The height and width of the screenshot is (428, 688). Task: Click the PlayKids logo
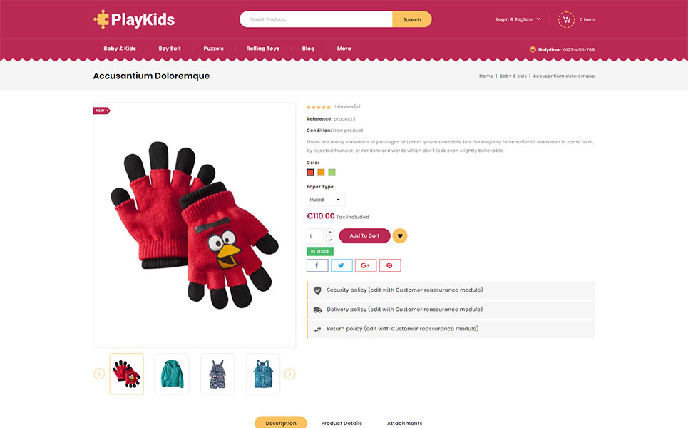pos(134,19)
